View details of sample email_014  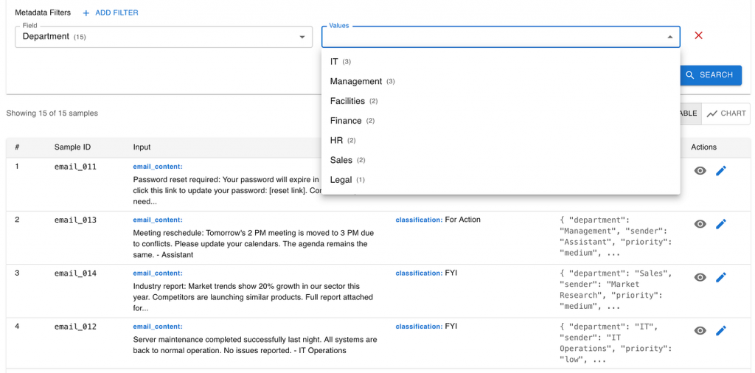coord(700,277)
